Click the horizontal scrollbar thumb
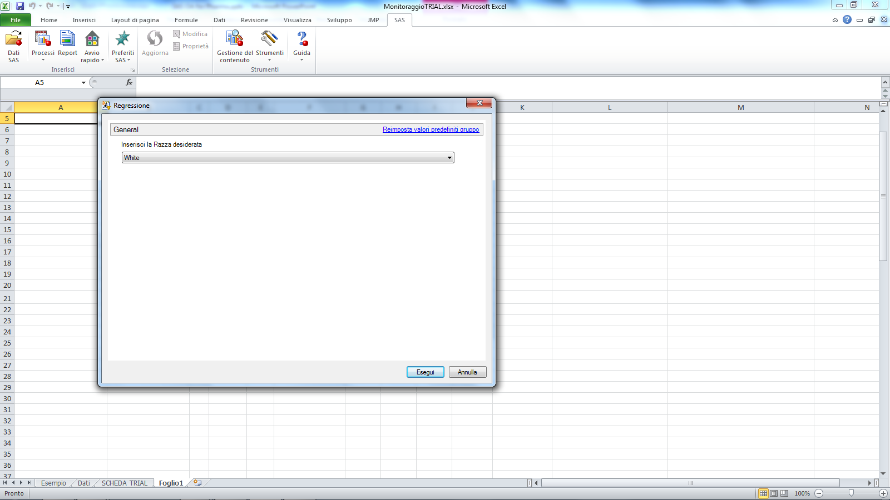 [690, 483]
